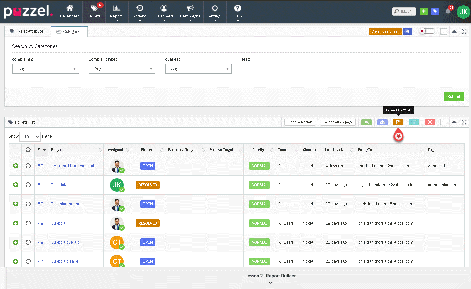The image size is (471, 289).
Task: Switch to the Ticket Attributes tab
Action: click(28, 31)
